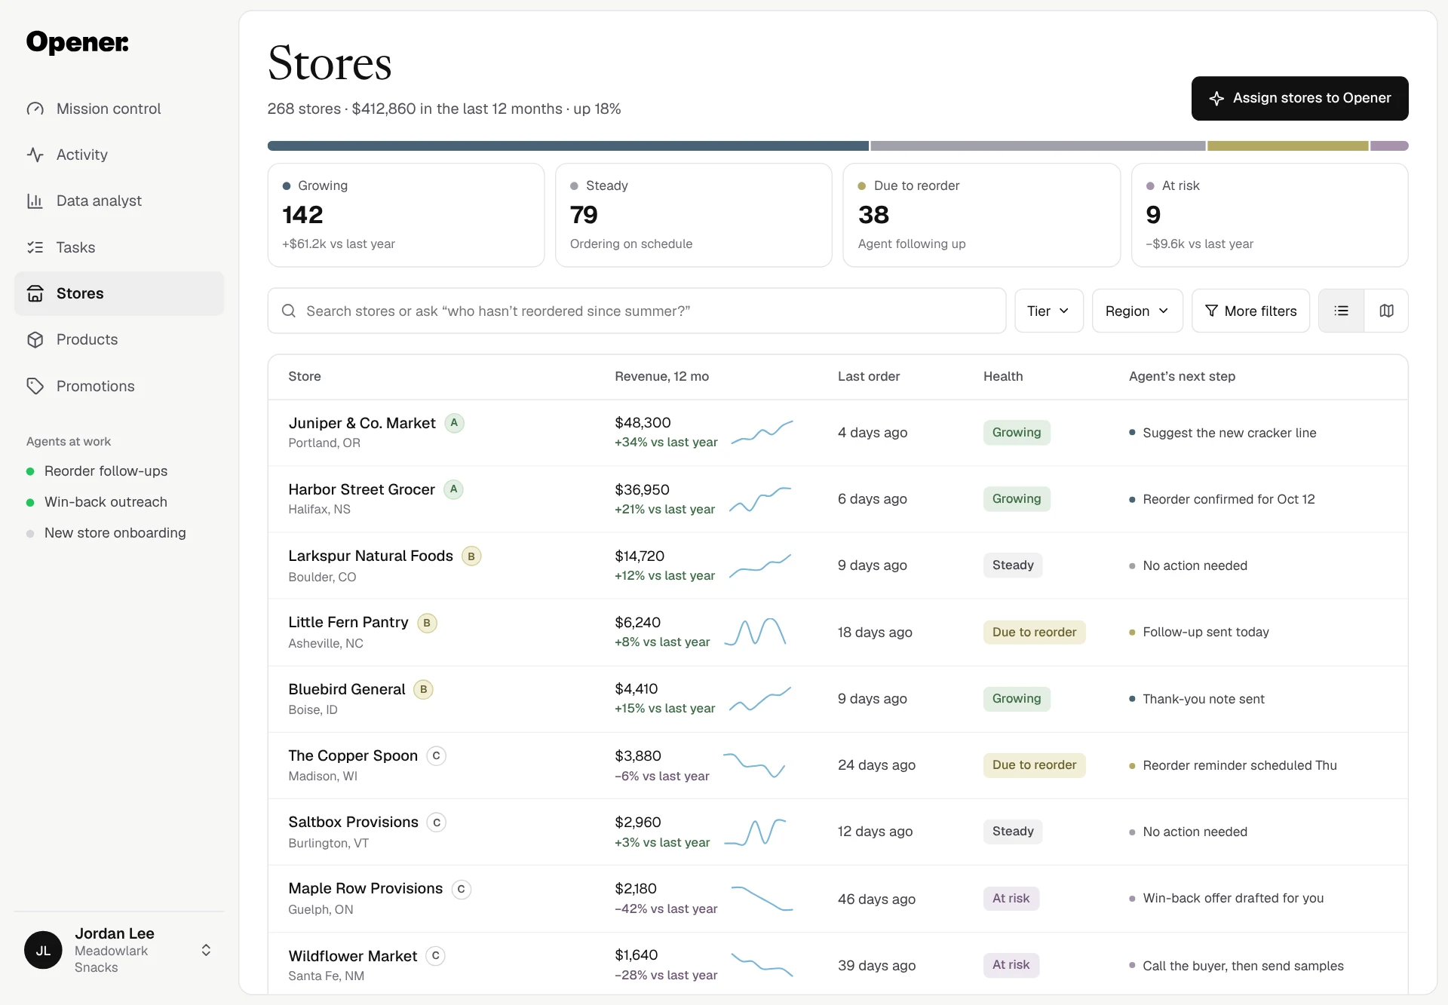Click the B tier badge for Larkspur Natural Foods
Image resolution: width=1448 pixels, height=1005 pixels.
pos(471,556)
